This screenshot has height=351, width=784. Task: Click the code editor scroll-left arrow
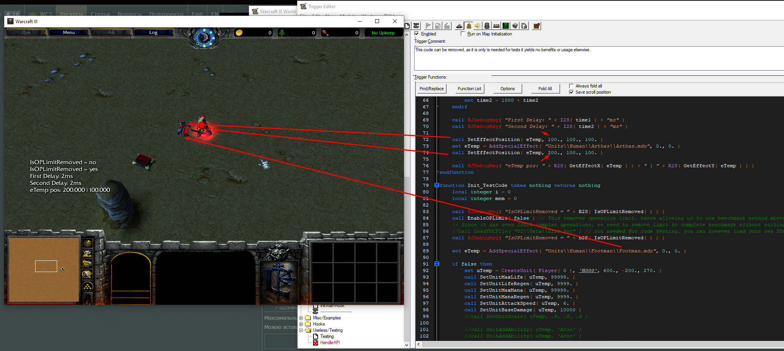pos(419,344)
